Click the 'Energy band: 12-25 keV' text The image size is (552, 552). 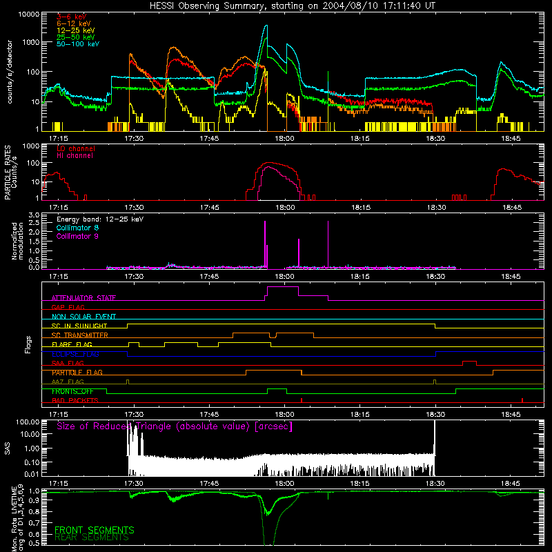point(100,219)
